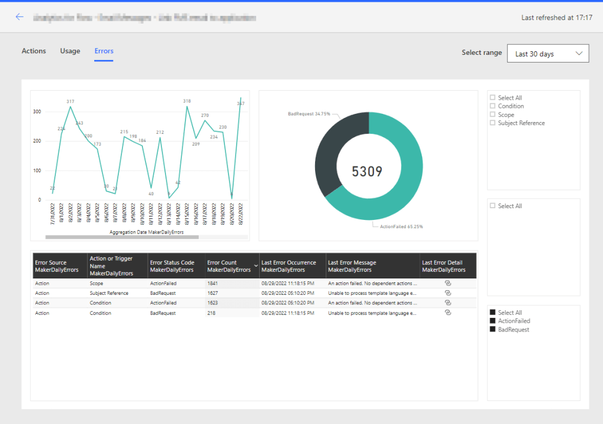Enable the Subject Reference filter checkbox

[492, 123]
